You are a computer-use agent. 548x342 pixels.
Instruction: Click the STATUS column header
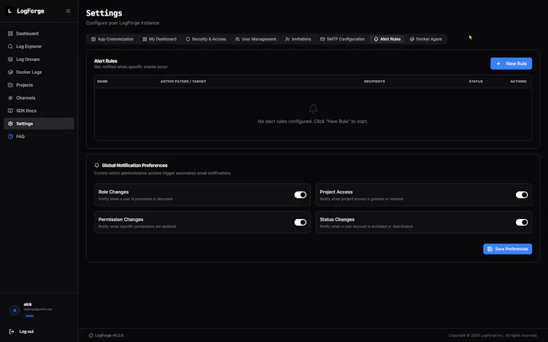click(475, 81)
